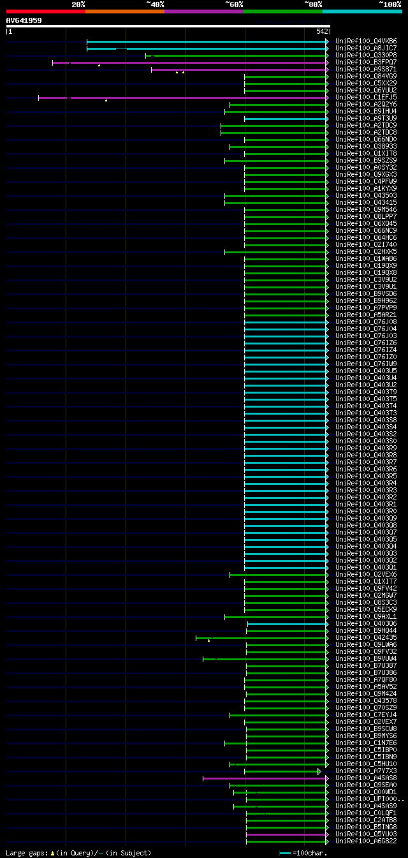This screenshot has height=858, width=408.
Task: Select hit label UniRef100_Q4VKB6
Action: [x=366, y=41]
